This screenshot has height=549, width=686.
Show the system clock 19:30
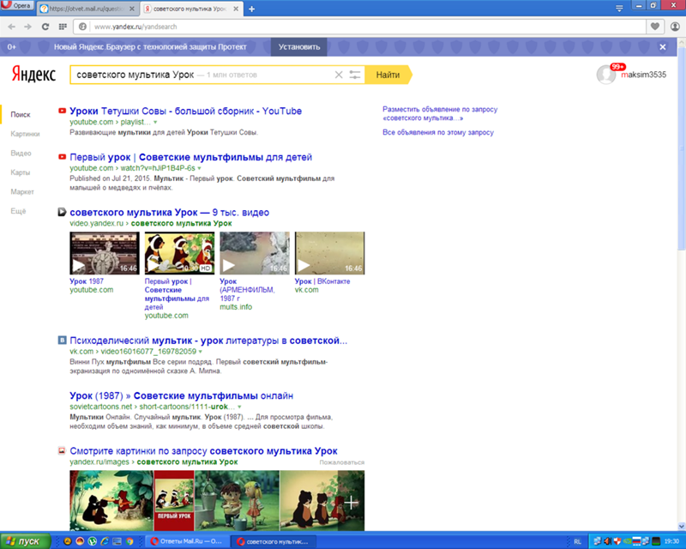coord(671,541)
